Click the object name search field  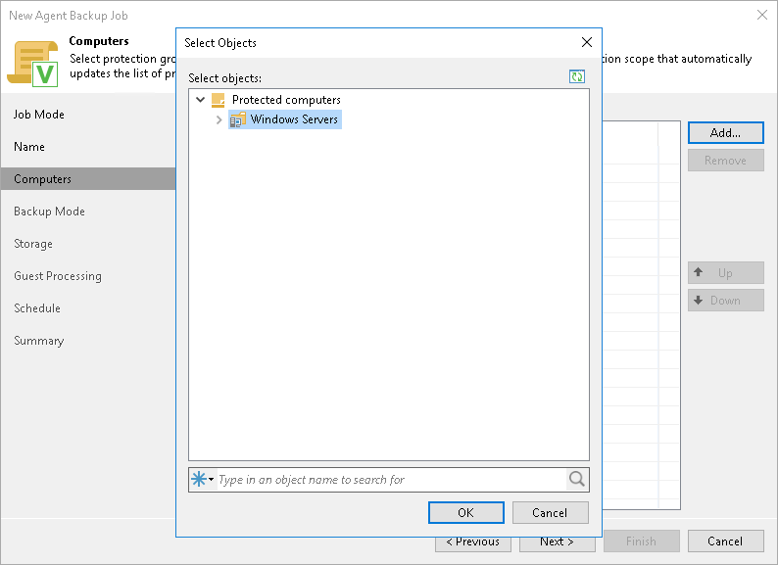pyautogui.click(x=391, y=480)
